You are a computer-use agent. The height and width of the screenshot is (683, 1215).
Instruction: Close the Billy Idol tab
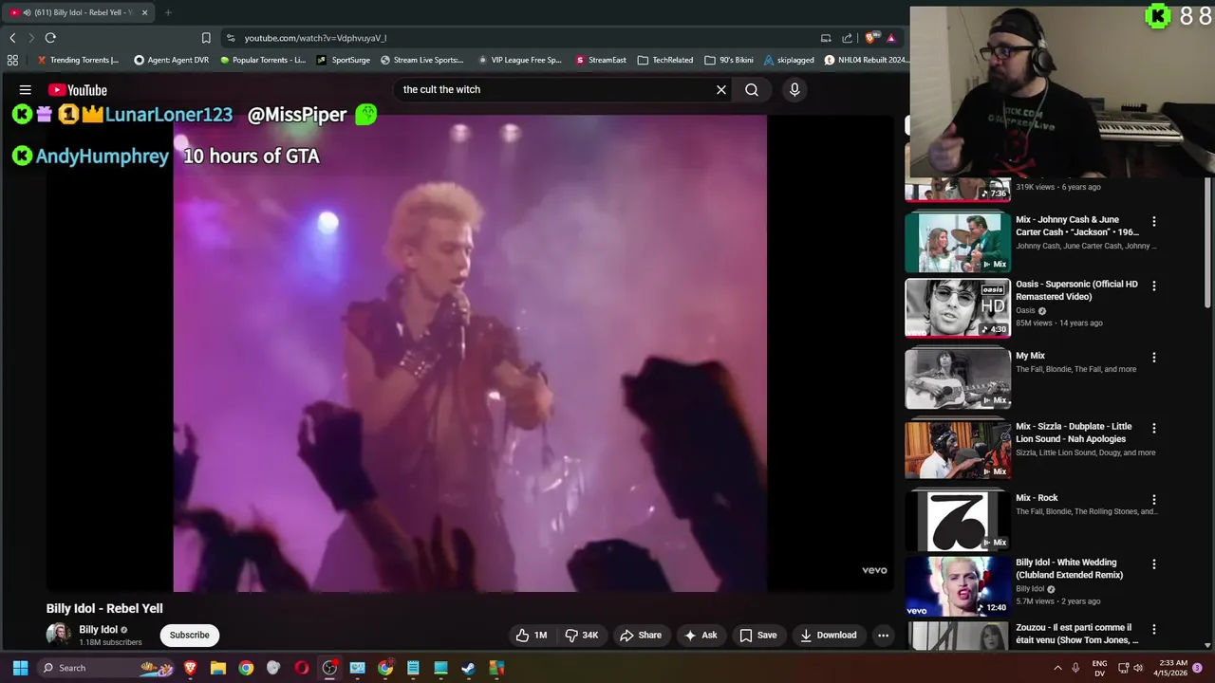[x=144, y=12]
